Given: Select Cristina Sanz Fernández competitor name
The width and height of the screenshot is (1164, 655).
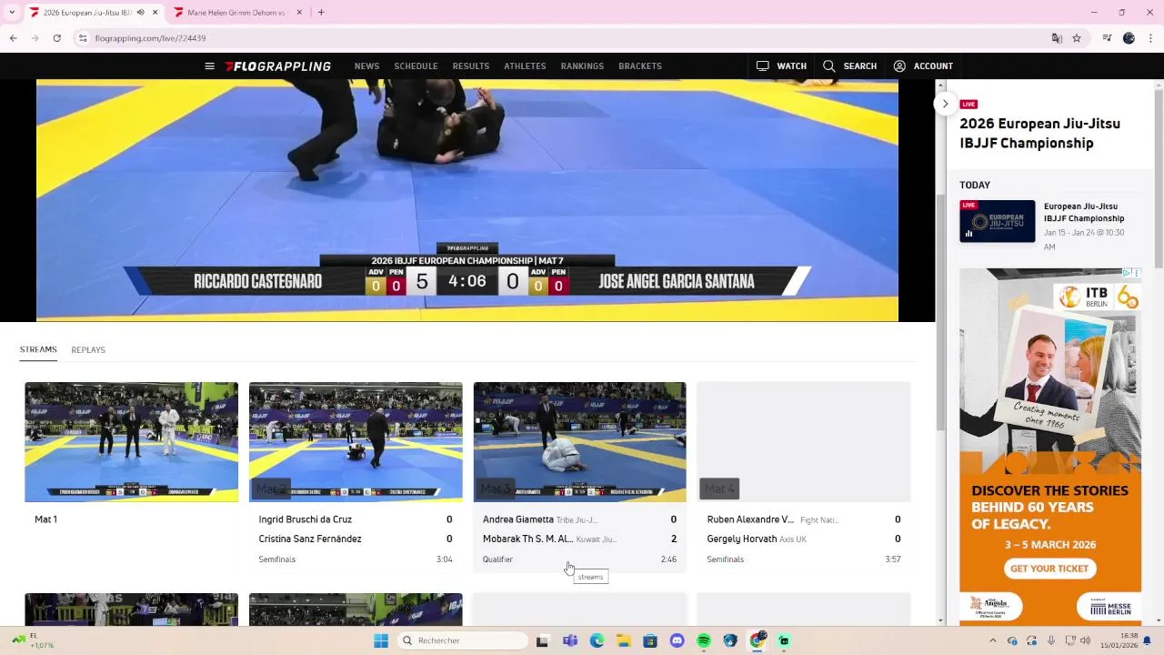Looking at the screenshot, I should point(310,539).
